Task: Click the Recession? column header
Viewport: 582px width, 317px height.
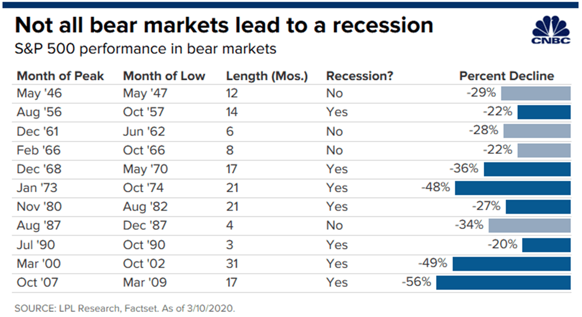Action: tap(359, 76)
